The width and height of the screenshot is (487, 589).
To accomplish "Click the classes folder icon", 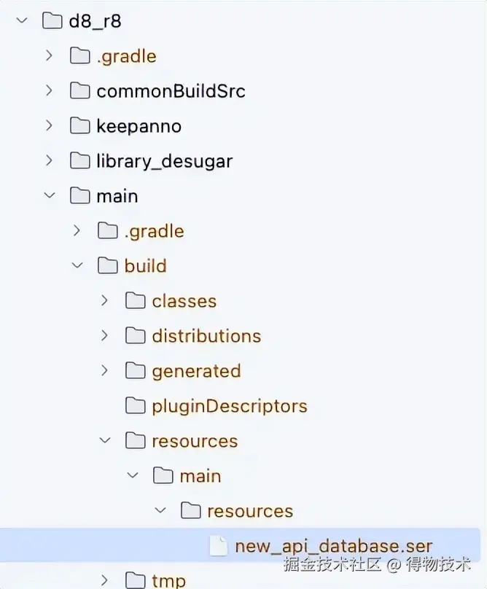I will (x=135, y=300).
